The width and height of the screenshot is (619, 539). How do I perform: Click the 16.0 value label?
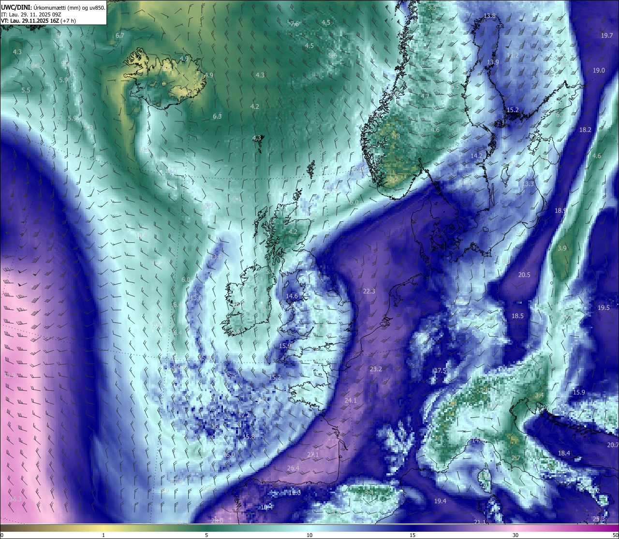click(x=229, y=454)
